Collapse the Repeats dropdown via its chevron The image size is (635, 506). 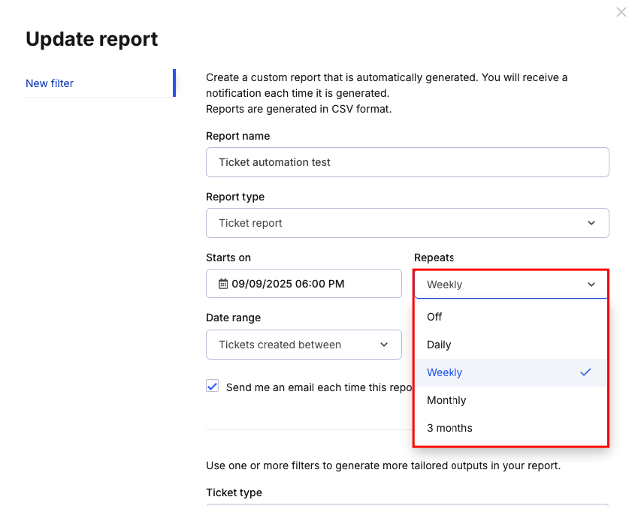tap(591, 285)
